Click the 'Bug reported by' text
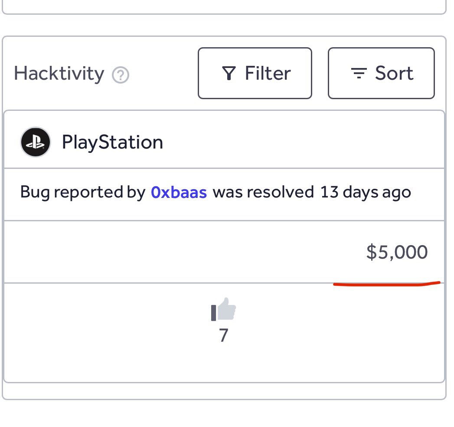Viewport: 454px width, 427px height. pyautogui.click(x=82, y=192)
